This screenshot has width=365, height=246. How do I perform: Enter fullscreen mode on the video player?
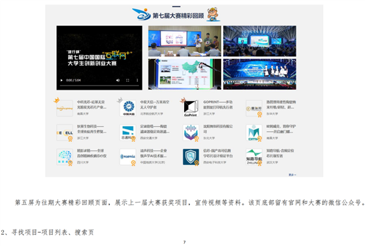tap(127, 80)
